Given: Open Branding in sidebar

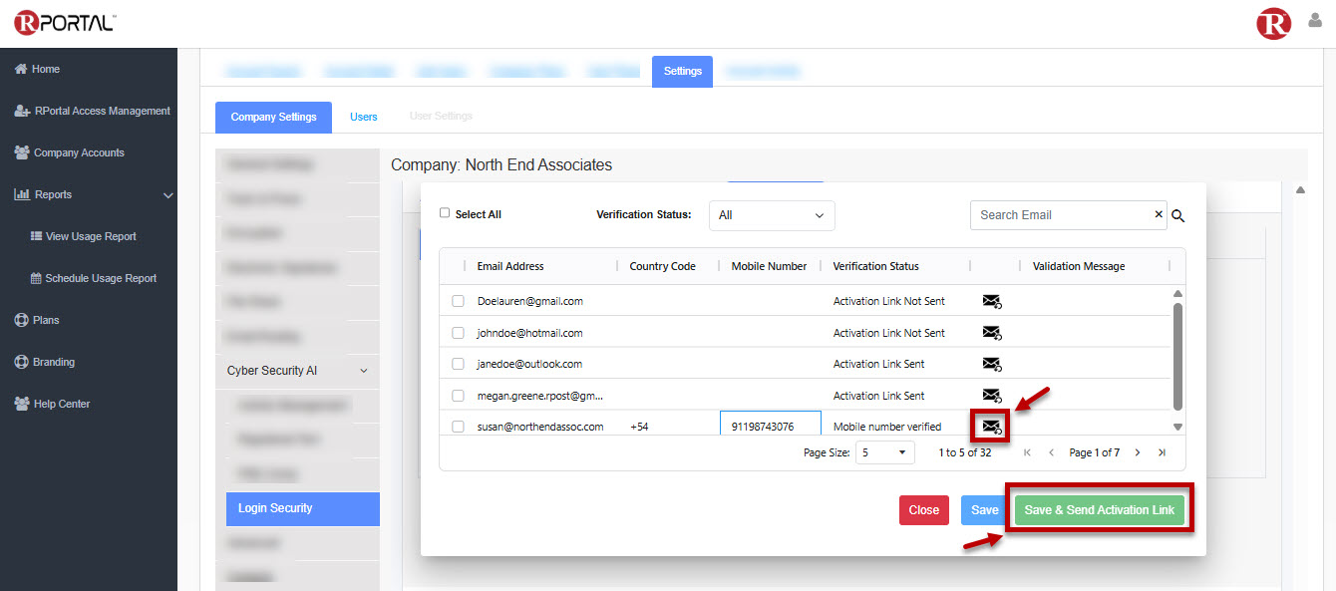Looking at the screenshot, I should tap(45, 362).
